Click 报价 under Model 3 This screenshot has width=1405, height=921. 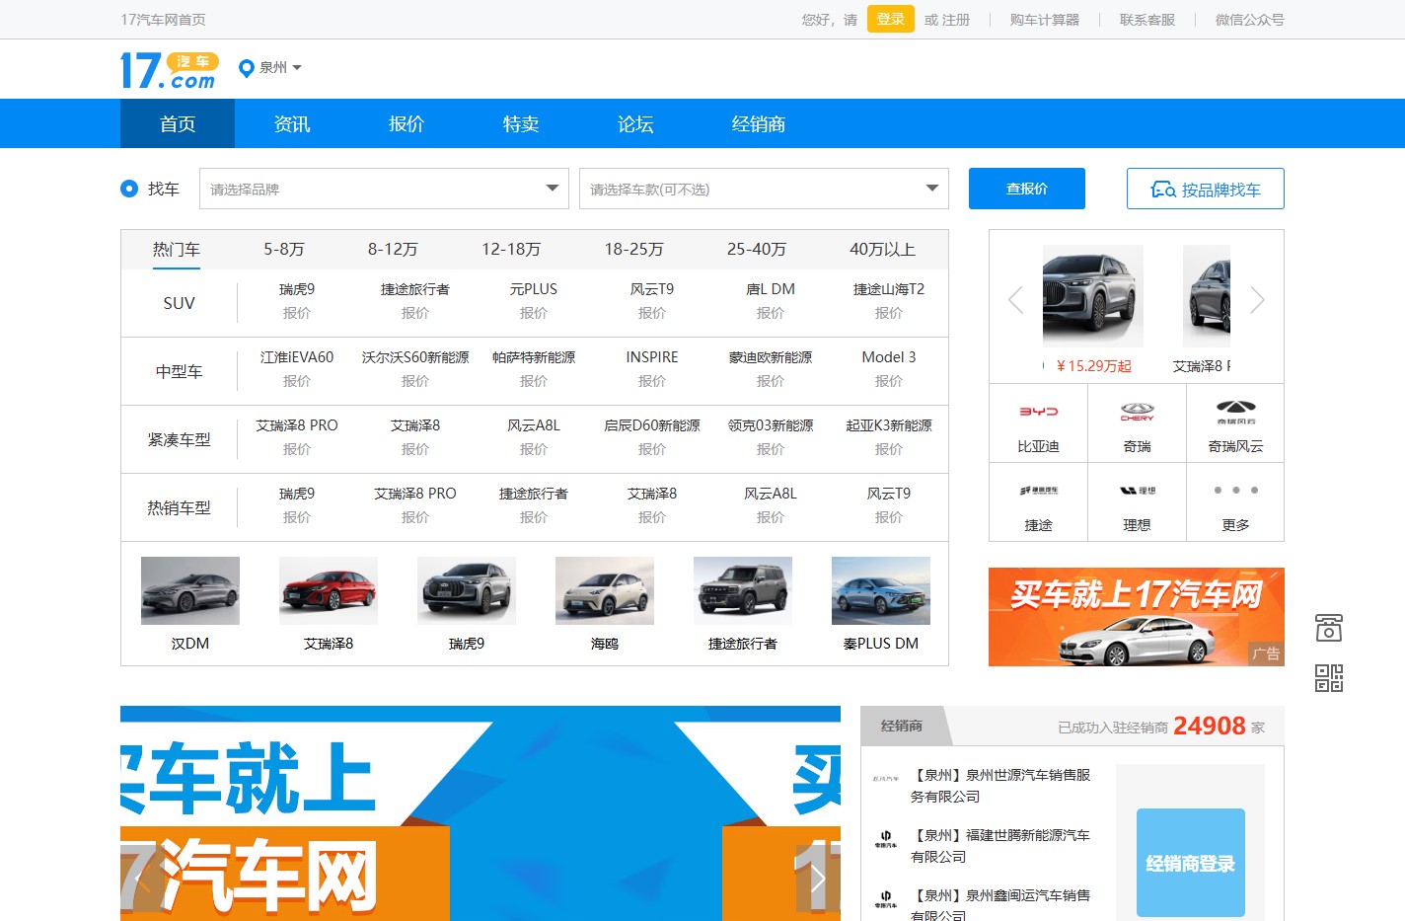point(889,381)
